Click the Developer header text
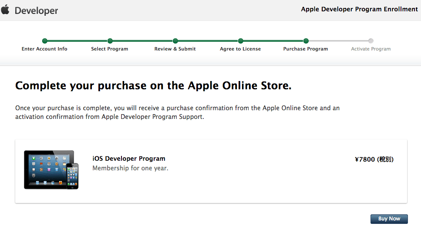The image size is (421, 230). (x=36, y=10)
